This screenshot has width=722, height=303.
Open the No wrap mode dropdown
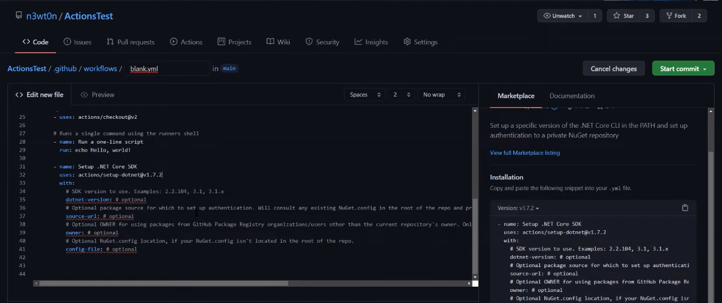pos(441,94)
